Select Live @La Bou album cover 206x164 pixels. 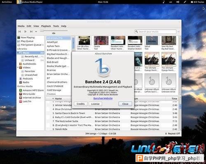[x=84, y=41]
